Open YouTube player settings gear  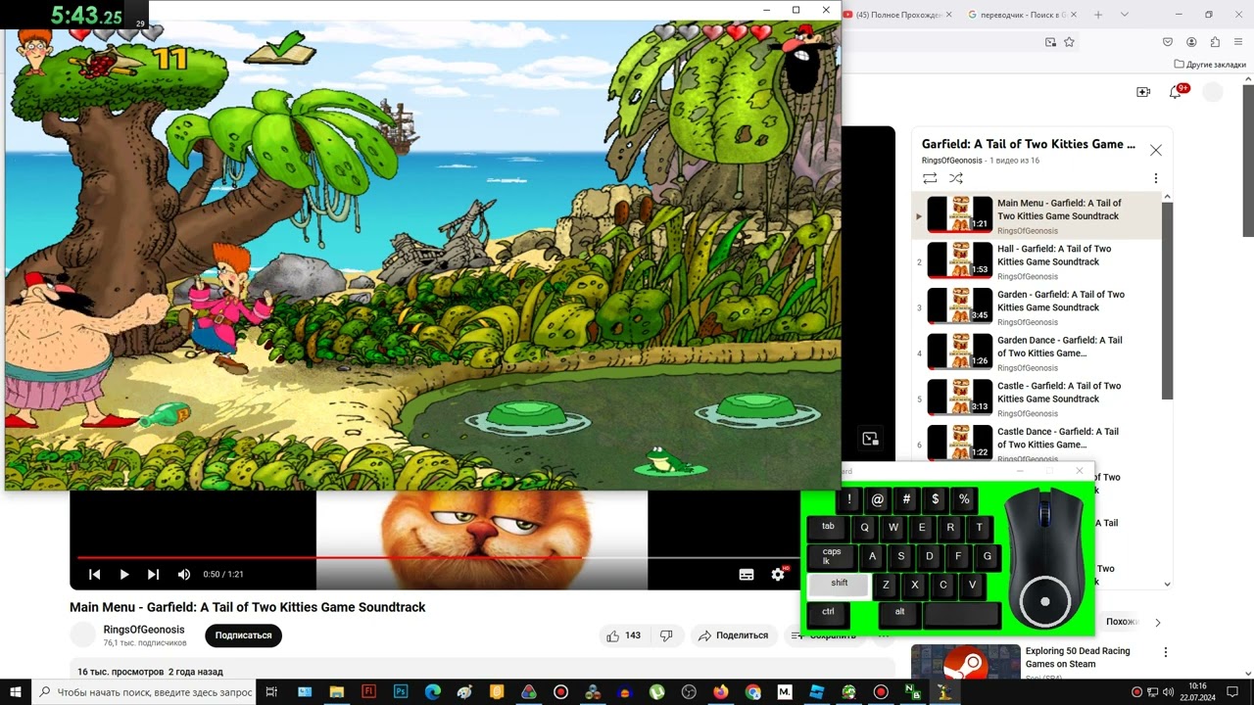(778, 575)
